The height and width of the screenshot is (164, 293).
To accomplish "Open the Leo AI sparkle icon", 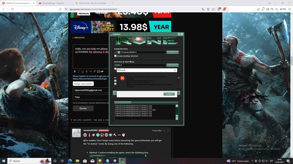I will pos(276,9).
